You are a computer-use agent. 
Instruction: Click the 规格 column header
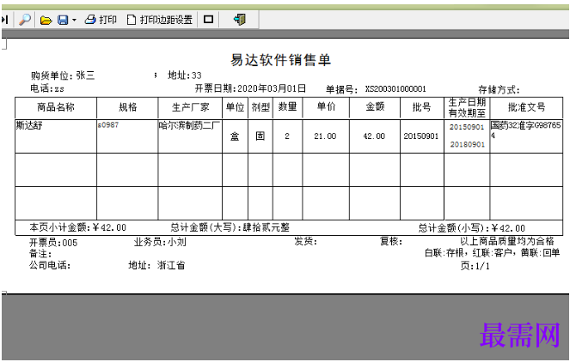point(127,107)
